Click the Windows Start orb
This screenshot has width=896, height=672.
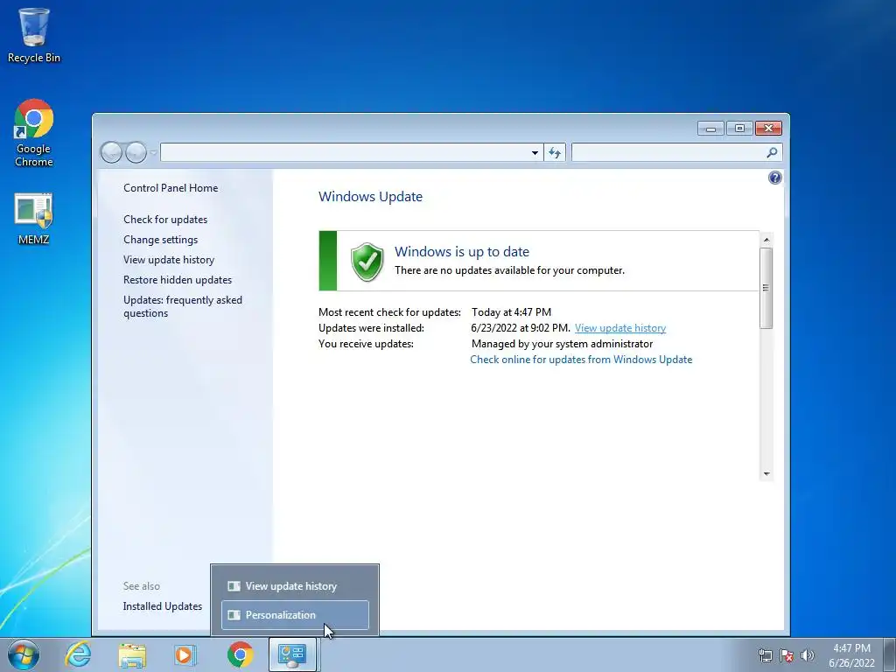24,654
